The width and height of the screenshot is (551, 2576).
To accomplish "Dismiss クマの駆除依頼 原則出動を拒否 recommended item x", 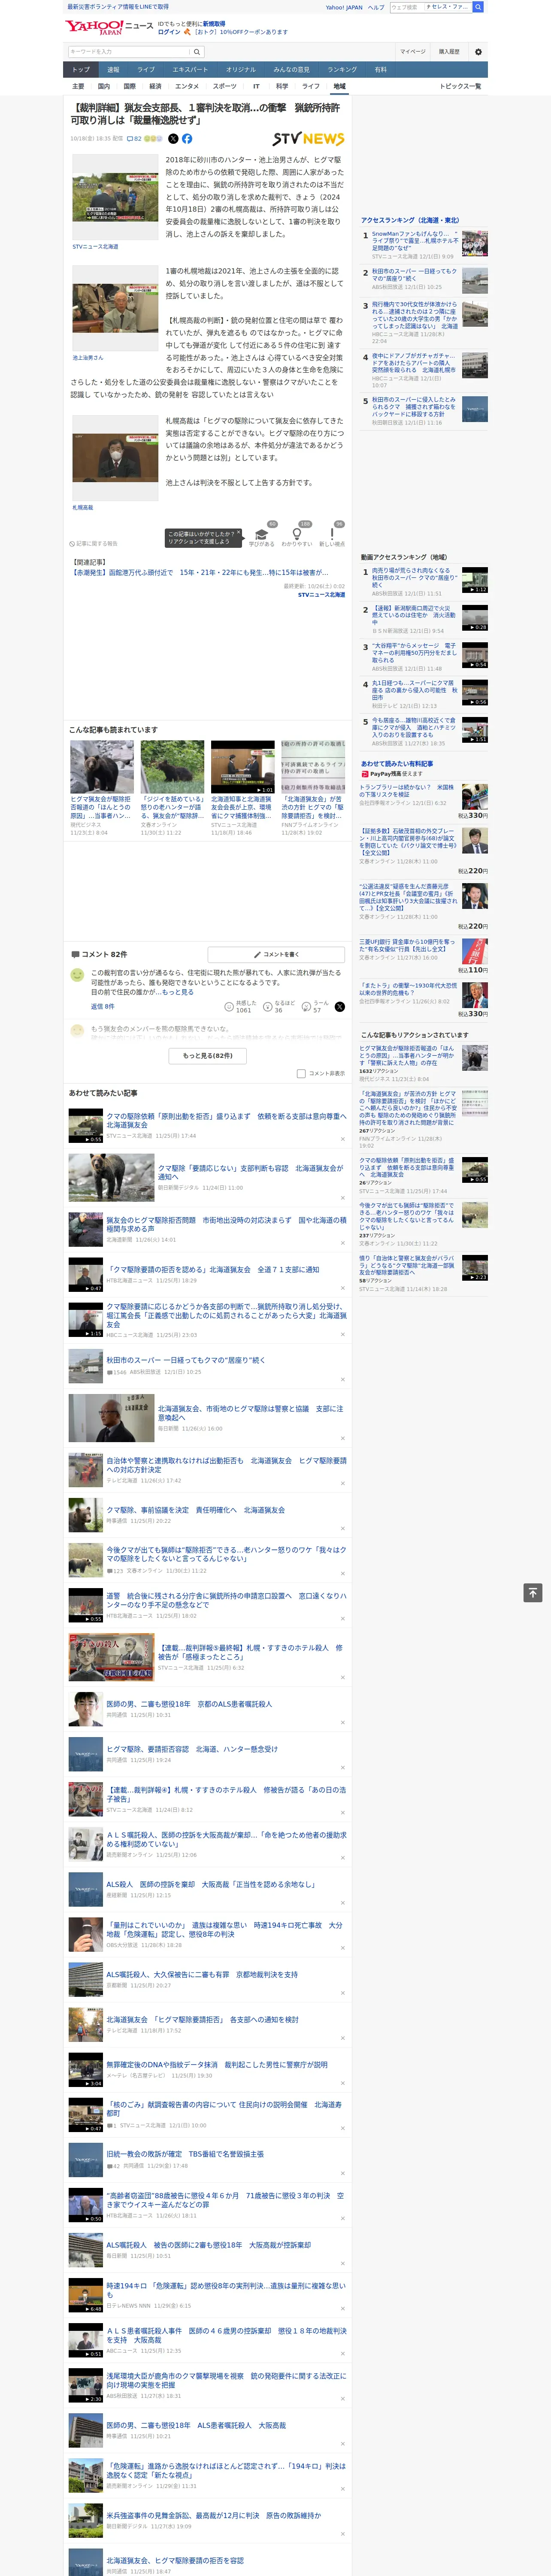I will click(x=343, y=1138).
